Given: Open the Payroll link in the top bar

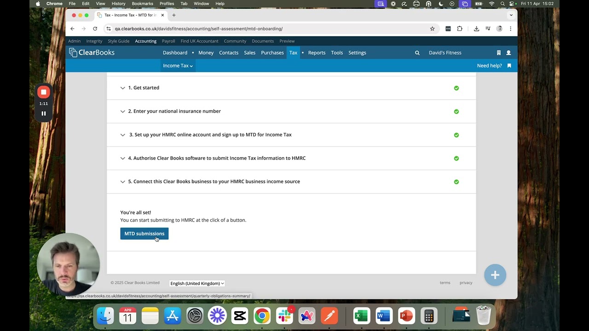Looking at the screenshot, I should 168,41.
